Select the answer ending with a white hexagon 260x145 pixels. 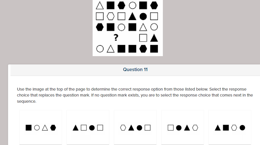coord(182,128)
